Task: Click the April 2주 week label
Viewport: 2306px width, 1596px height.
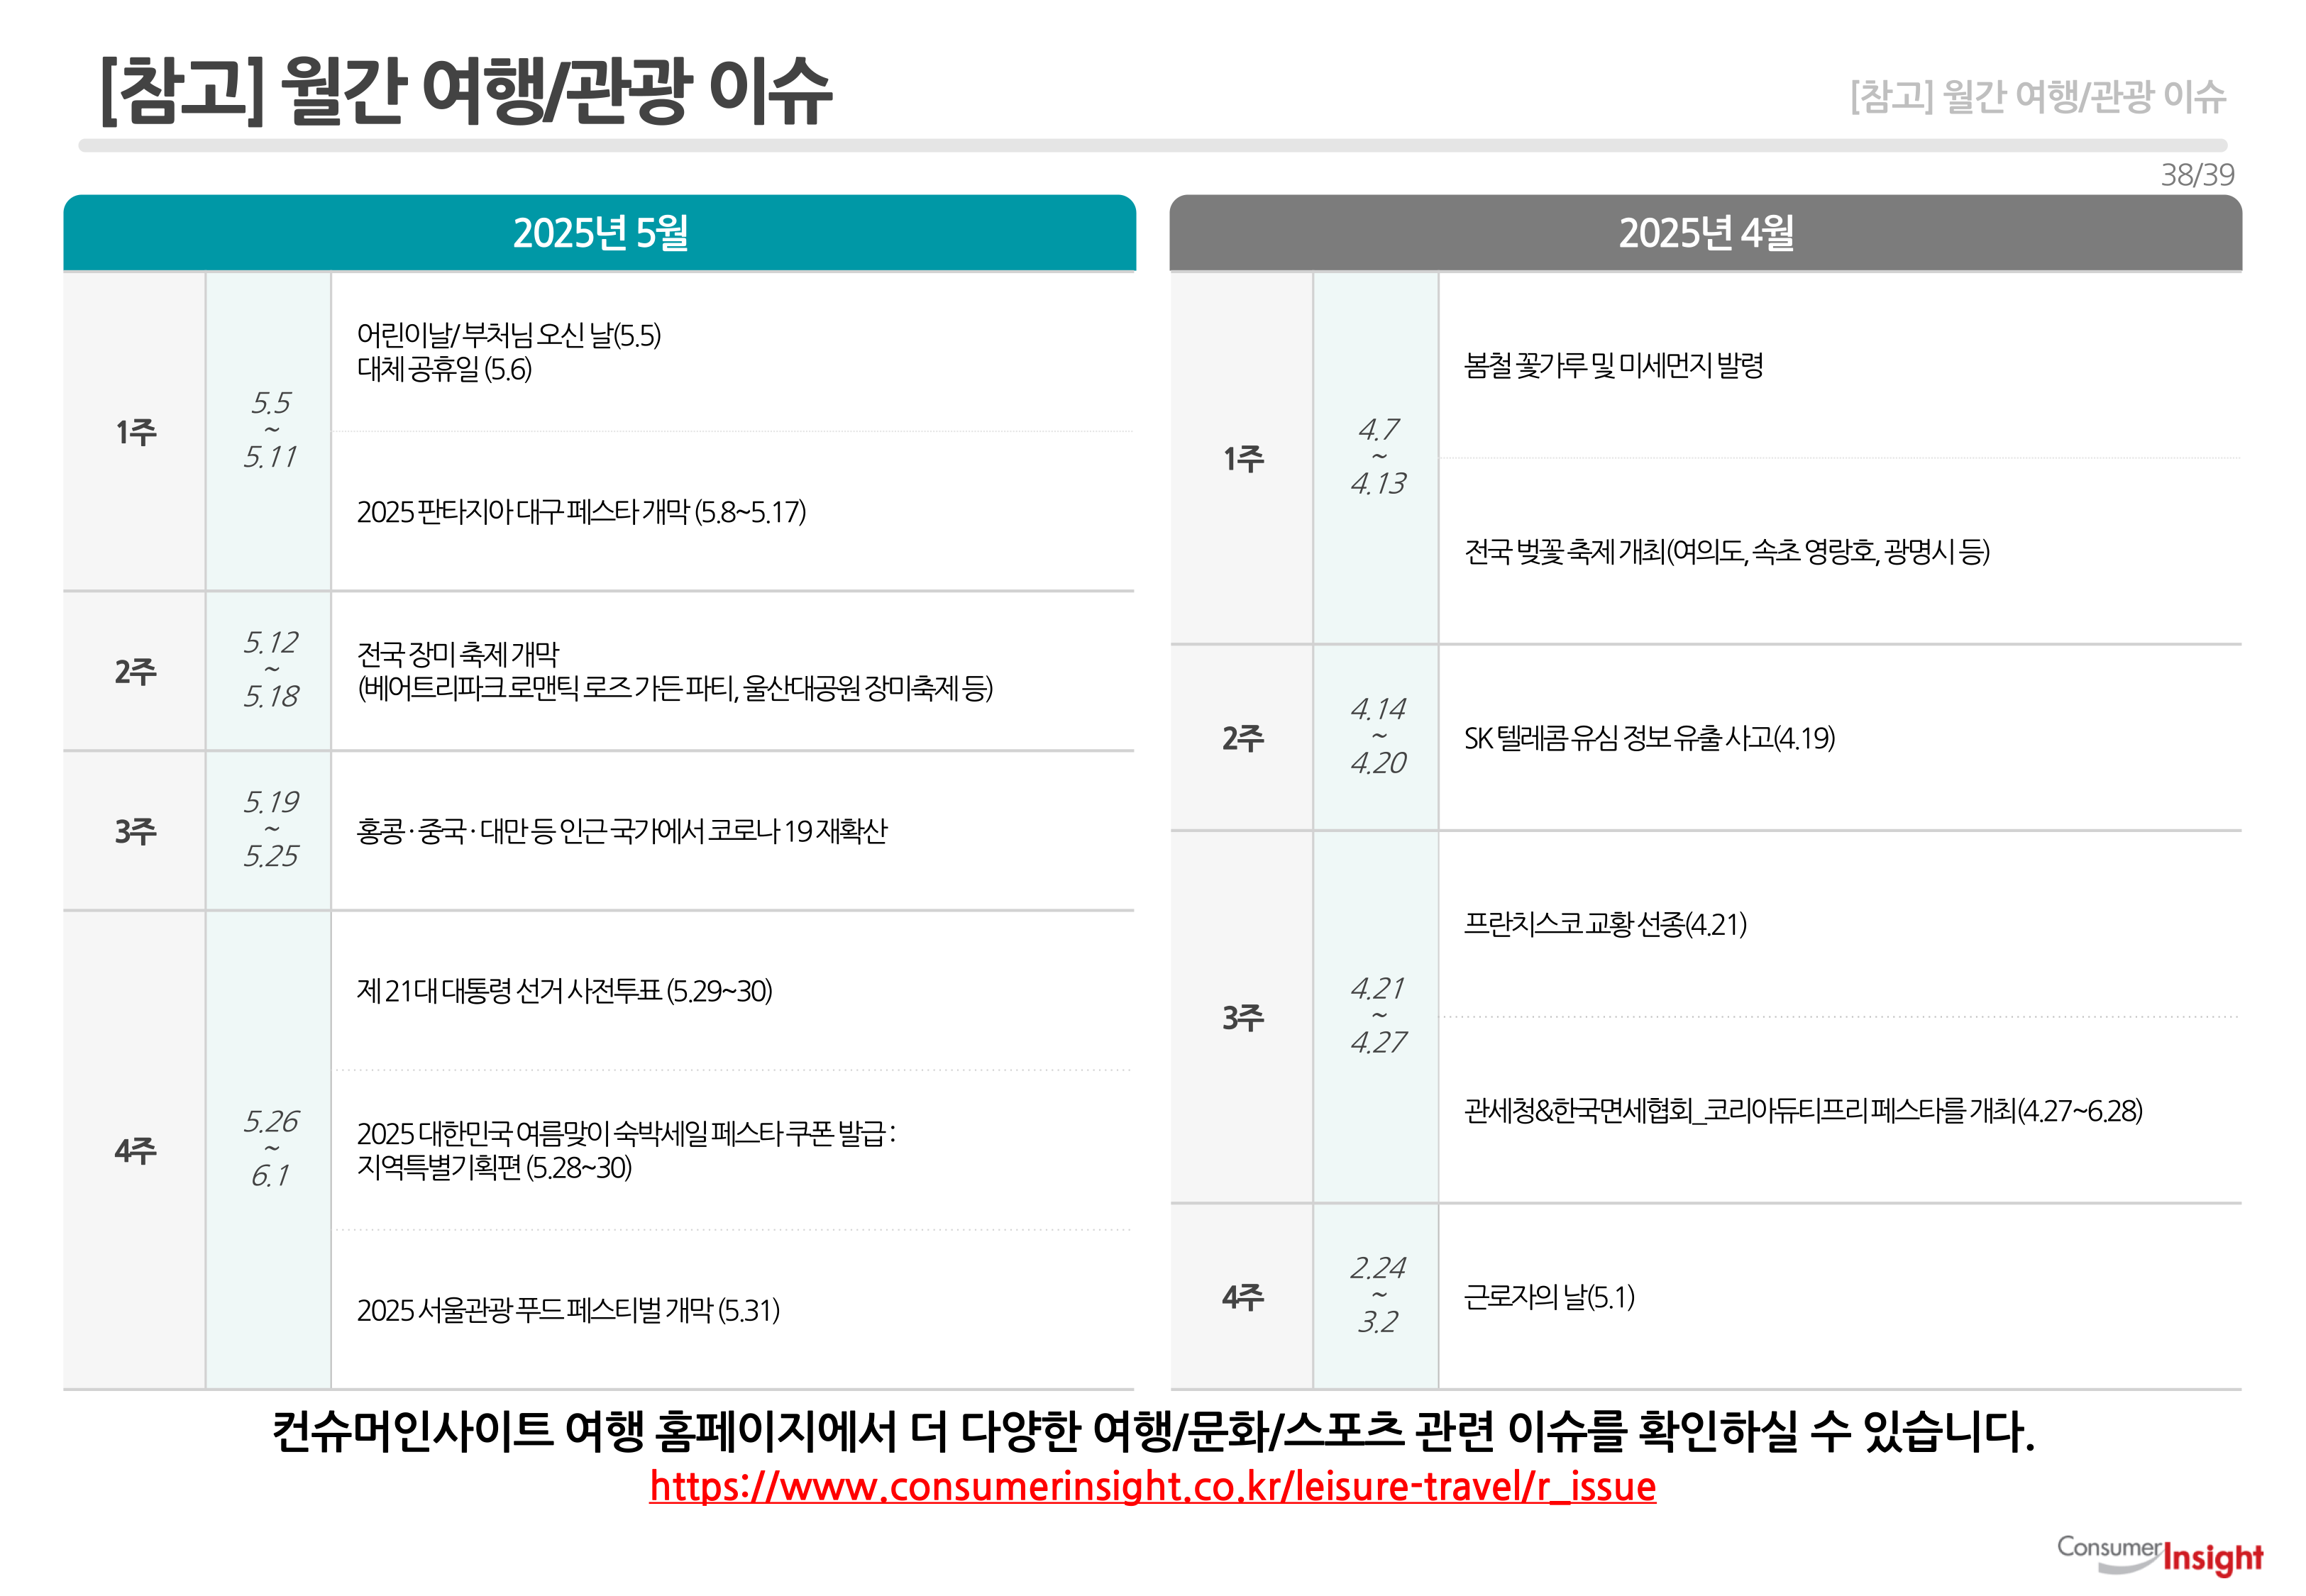Action: [1243, 738]
